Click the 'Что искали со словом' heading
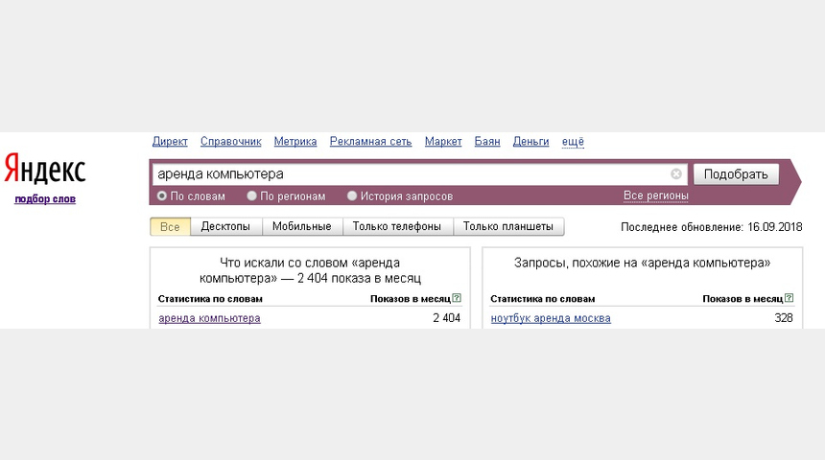The height and width of the screenshot is (460, 825). pyautogui.click(x=310, y=270)
